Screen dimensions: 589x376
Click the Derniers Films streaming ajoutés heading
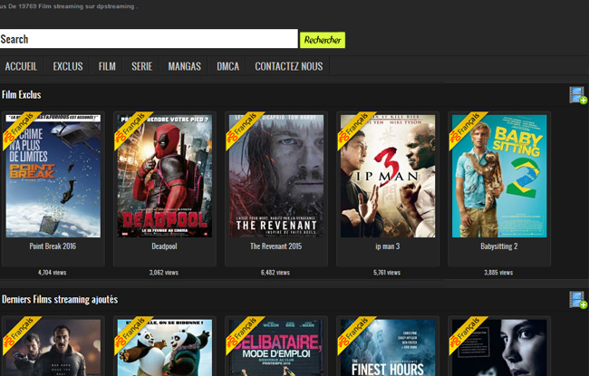coord(60,299)
